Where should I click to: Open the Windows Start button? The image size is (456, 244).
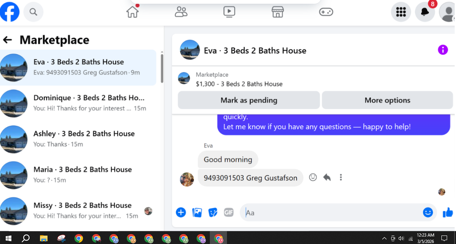tap(8, 238)
